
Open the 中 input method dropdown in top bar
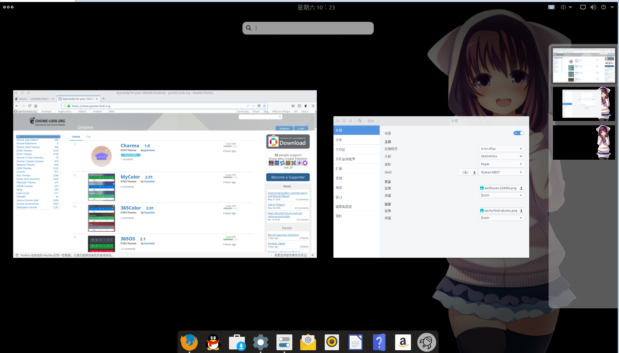click(566, 7)
